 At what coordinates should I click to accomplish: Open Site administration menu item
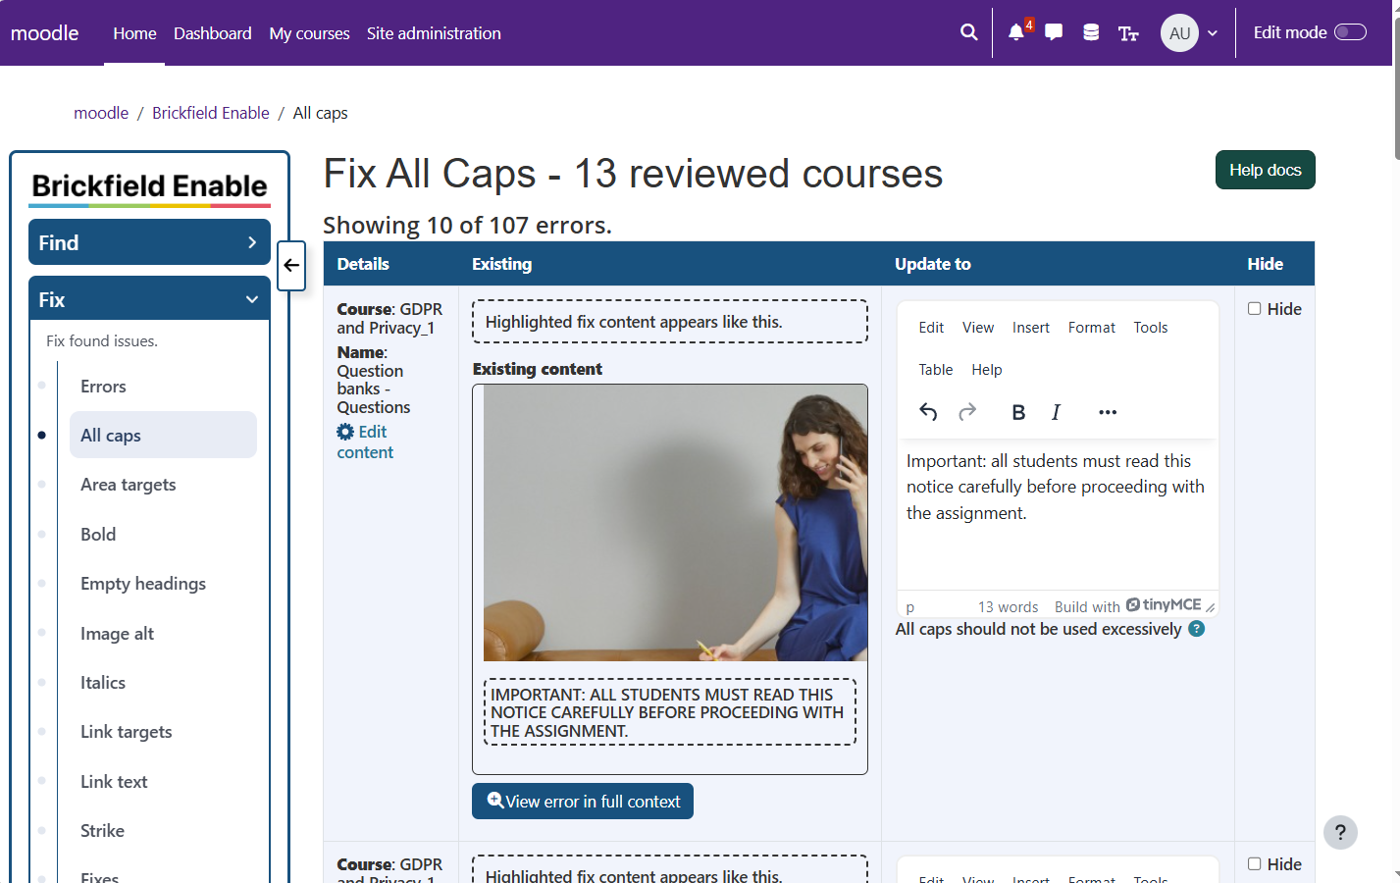[434, 33]
